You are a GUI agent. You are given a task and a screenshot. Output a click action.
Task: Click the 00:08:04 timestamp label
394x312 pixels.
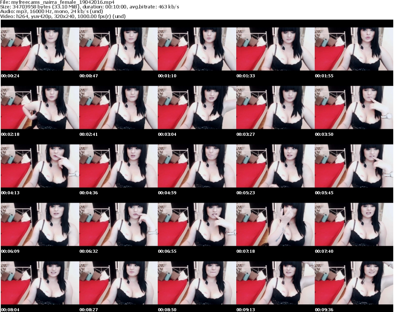point(10,310)
